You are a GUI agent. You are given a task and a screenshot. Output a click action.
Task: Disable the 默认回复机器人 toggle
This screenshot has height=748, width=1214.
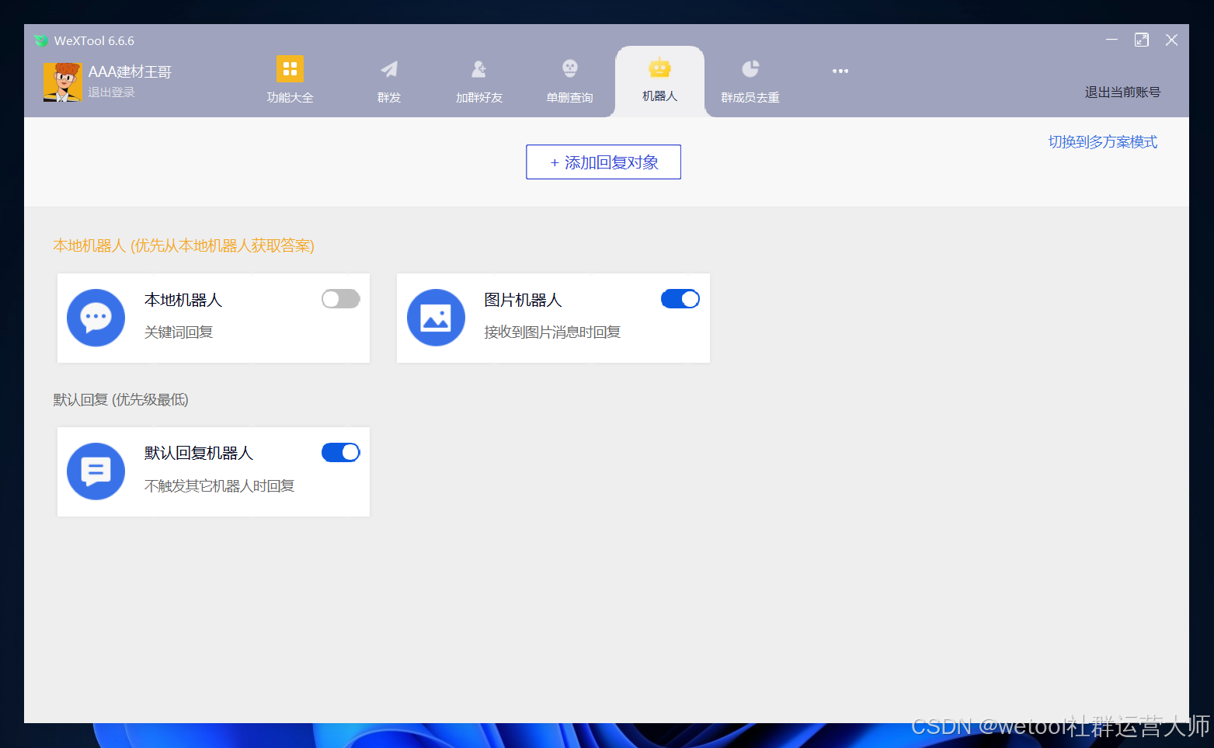point(341,452)
